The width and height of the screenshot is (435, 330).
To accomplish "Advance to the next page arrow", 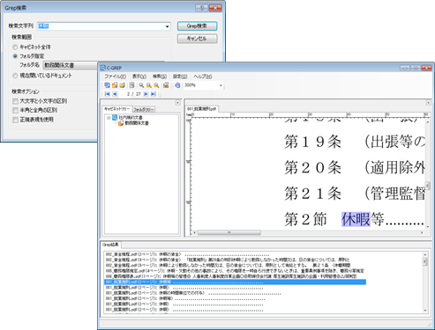I will pyautogui.click(x=146, y=94).
